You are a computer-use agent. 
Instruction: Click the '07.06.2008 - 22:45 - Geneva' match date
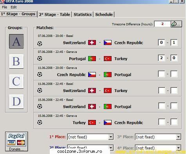[x=57, y=52]
